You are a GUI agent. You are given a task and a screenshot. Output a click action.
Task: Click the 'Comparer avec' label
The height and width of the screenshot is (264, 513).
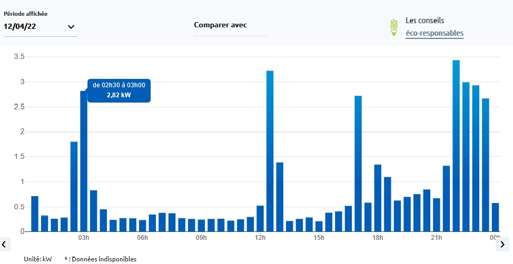(x=220, y=25)
